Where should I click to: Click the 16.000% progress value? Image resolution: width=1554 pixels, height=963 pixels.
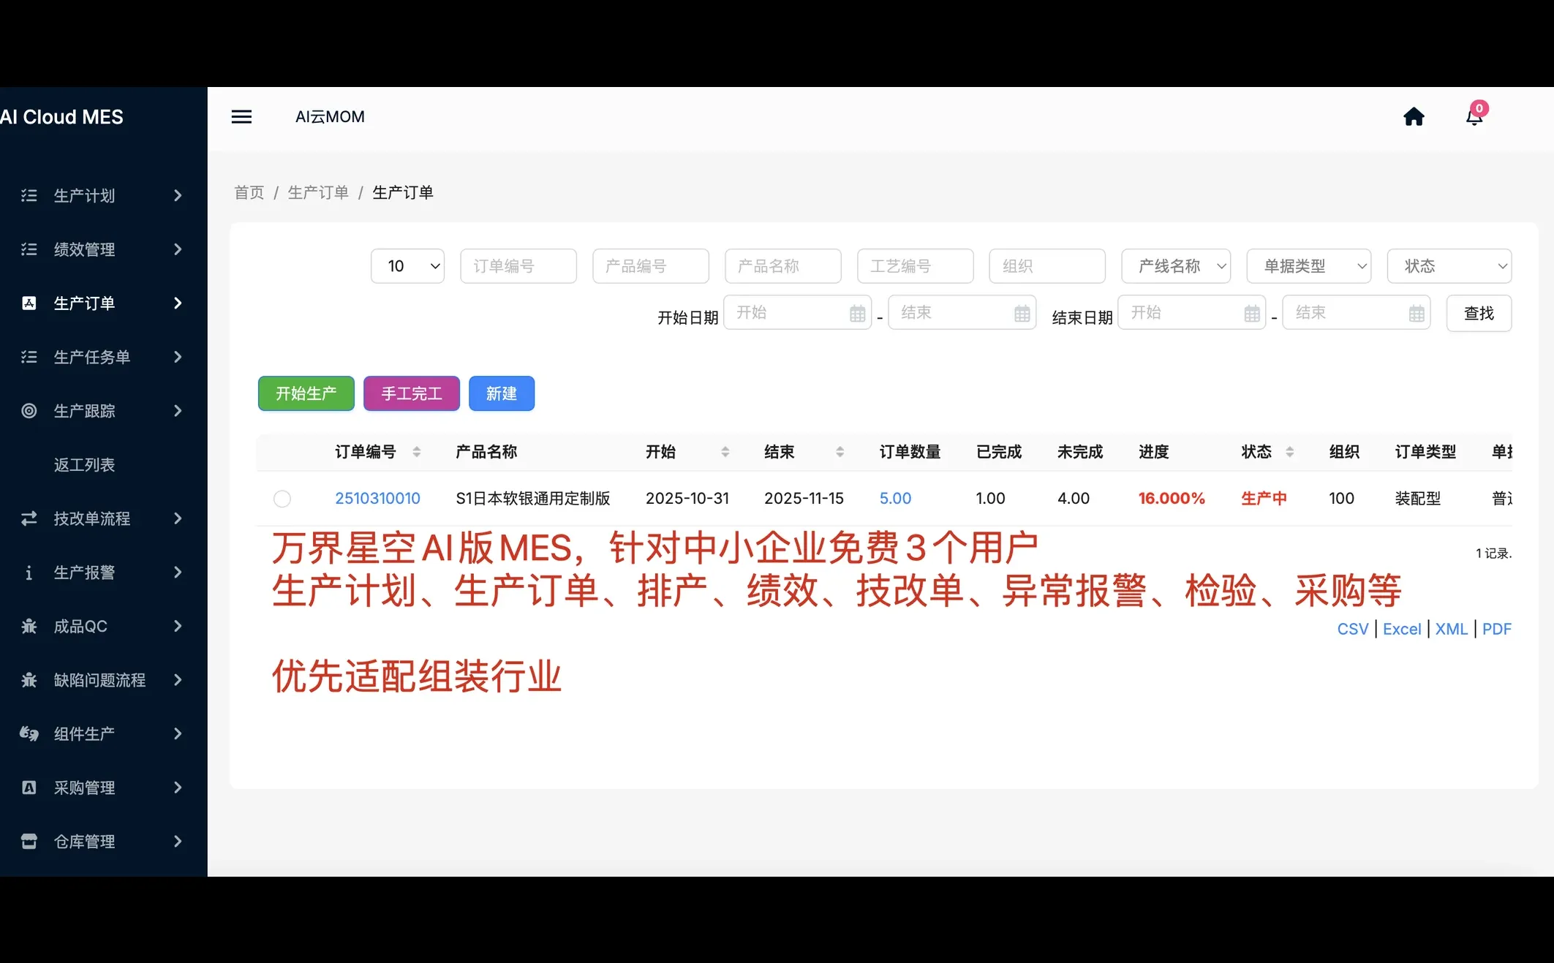tap(1171, 498)
